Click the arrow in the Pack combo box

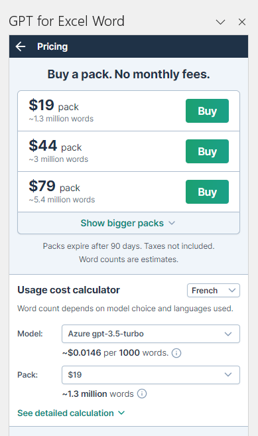pos(228,375)
